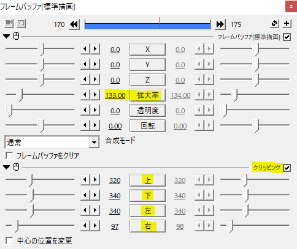Click the left 拡大率 slider handle
The image size is (297, 249).
[x=20, y=95]
